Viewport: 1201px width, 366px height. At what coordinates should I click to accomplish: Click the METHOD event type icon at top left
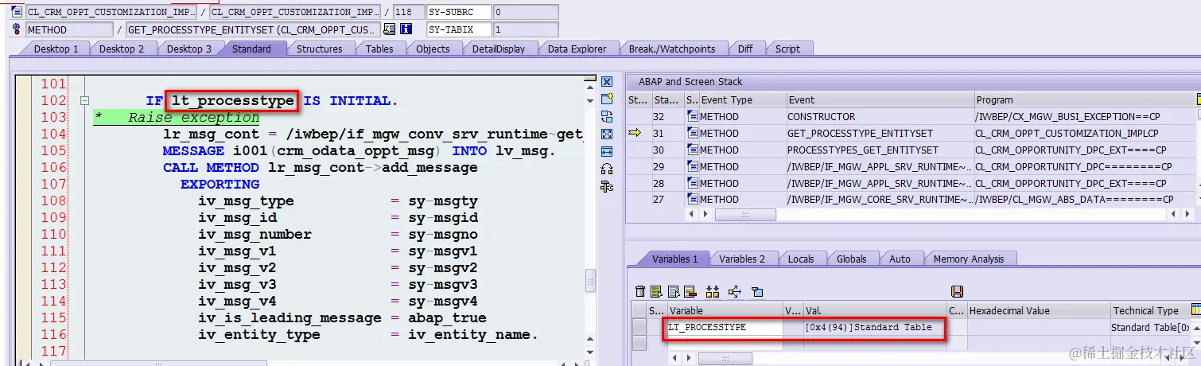(x=17, y=29)
